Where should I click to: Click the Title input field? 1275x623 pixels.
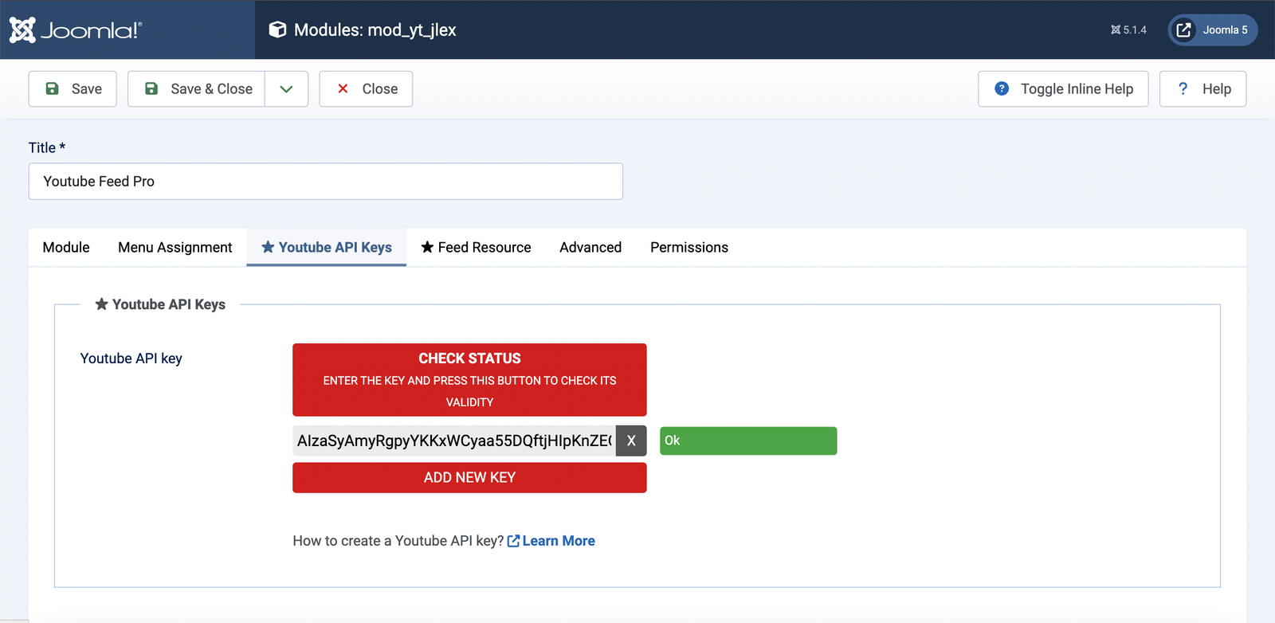tap(326, 182)
